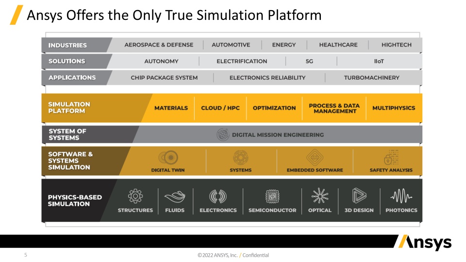
Task: Click the Photonics waveform icon
Action: pyautogui.click(x=401, y=196)
